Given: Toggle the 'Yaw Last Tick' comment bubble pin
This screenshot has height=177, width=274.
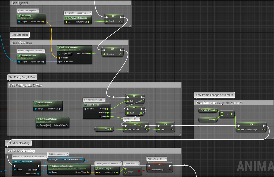Looking at the screenshot, I should 139,118.
